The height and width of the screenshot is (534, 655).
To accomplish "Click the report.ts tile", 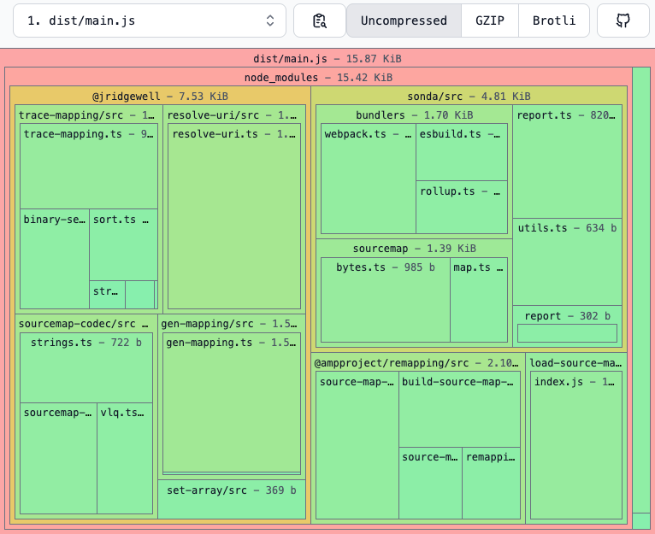I will click(567, 161).
